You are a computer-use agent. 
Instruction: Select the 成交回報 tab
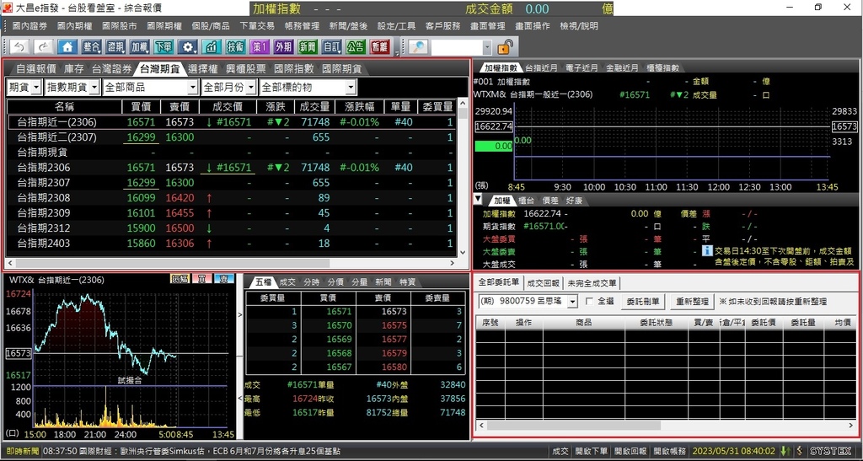(x=544, y=283)
